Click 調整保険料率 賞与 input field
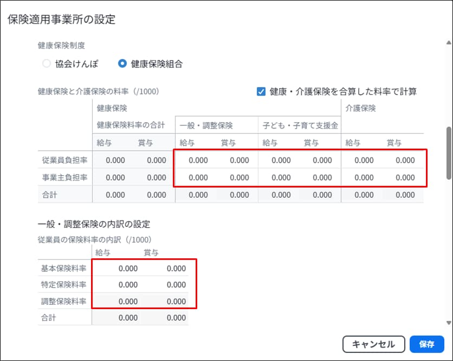The image size is (453, 361). pos(168,301)
